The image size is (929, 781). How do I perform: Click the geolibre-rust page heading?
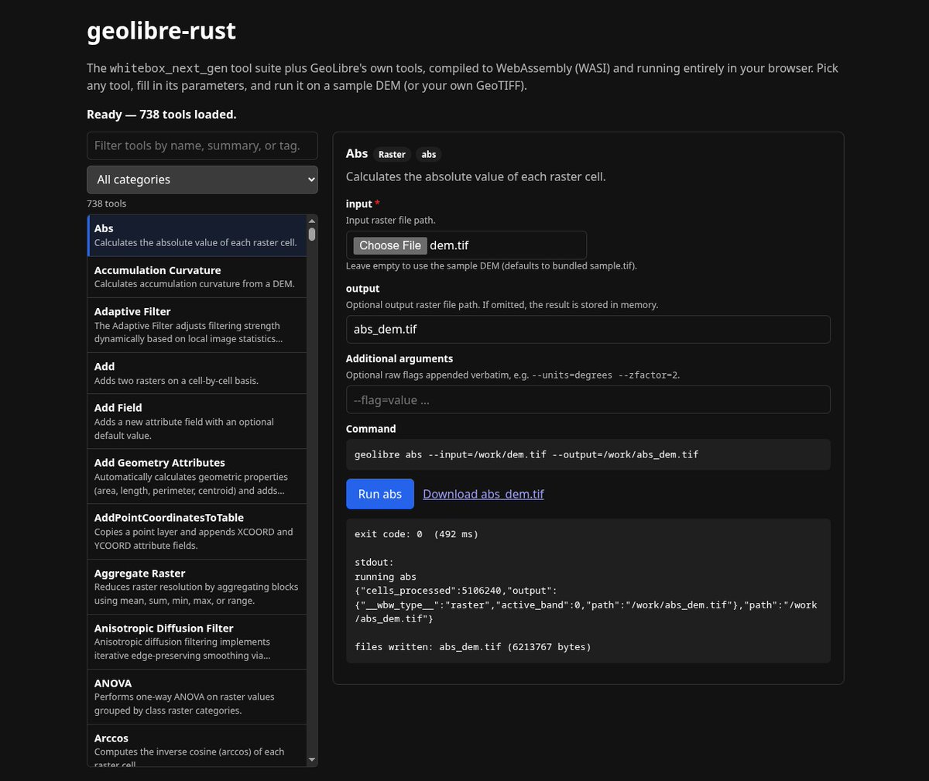161,30
